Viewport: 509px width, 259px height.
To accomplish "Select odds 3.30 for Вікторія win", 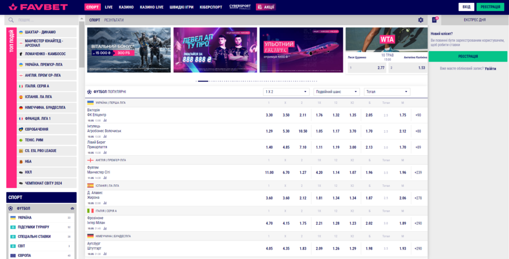I will tap(269, 115).
